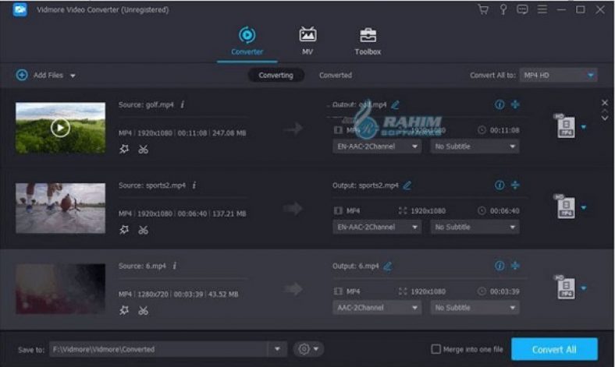Switch to the MV tab
Viewport: 615px width, 367px height.
[x=307, y=41]
